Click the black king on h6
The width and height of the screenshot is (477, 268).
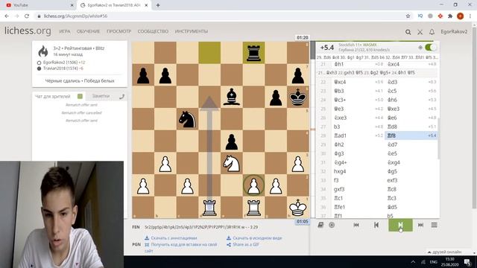tap(298, 97)
